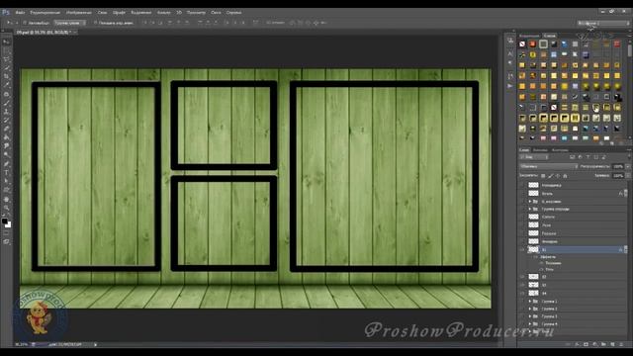Open the Layers panel flyout menu

[x=629, y=150]
